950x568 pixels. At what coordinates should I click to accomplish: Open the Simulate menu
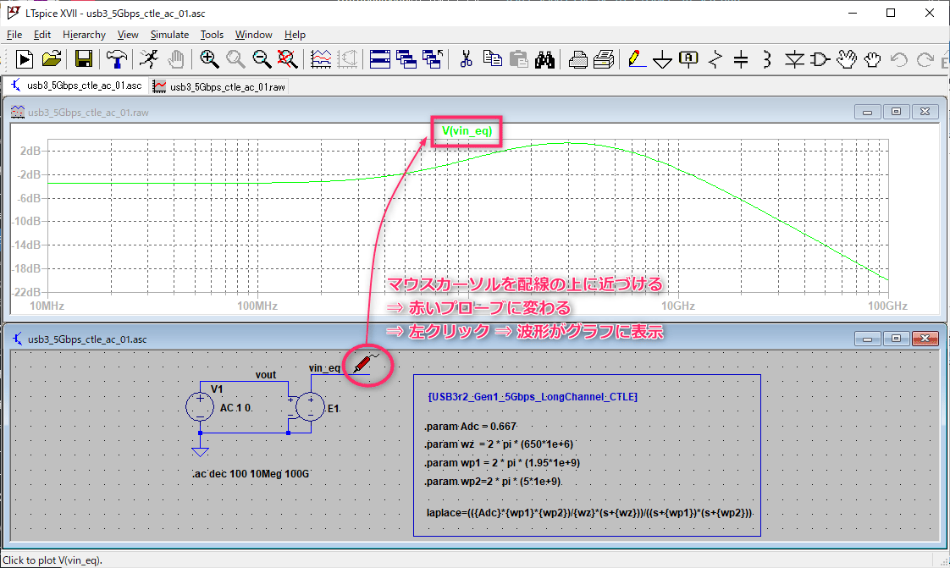click(169, 35)
